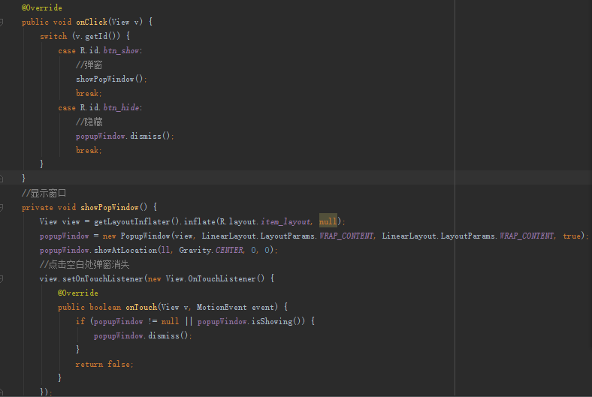The image size is (592, 397).
Task: Click the //隐藏 comment
Action: [89, 122]
